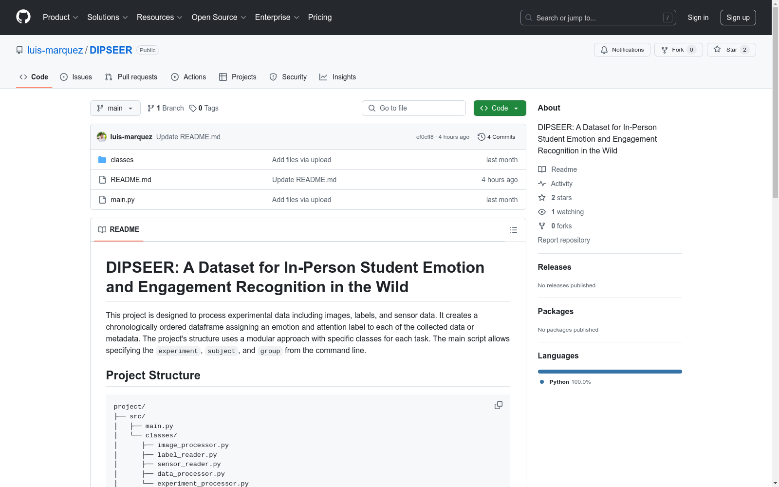Expand the Solutions menu
This screenshot has width=779, height=487.
pos(108,17)
